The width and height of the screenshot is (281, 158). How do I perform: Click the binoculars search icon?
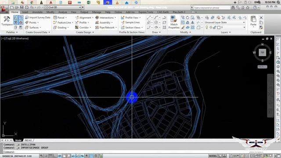(233, 7)
